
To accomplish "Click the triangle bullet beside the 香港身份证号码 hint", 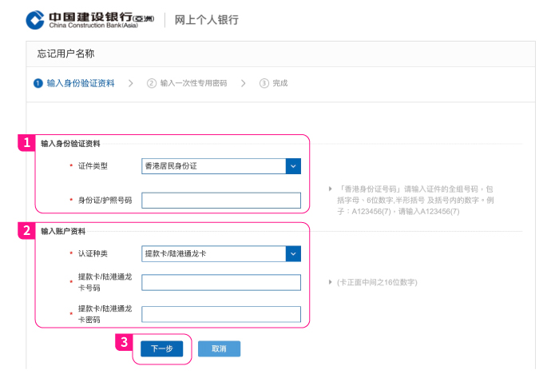I will pos(331,189).
